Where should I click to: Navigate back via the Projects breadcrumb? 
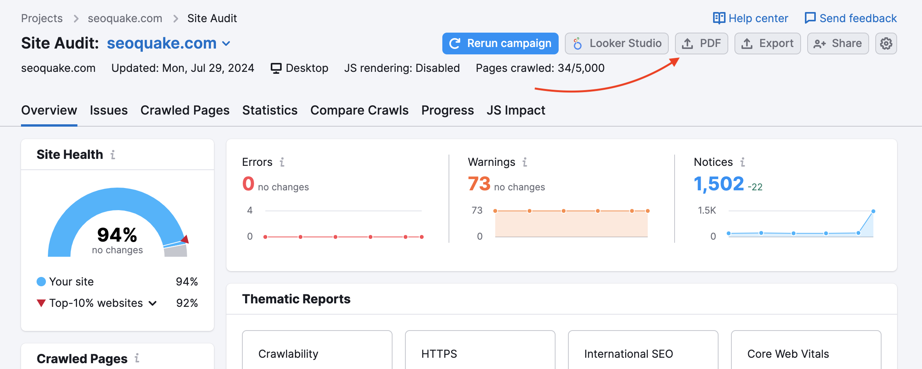pyautogui.click(x=42, y=18)
